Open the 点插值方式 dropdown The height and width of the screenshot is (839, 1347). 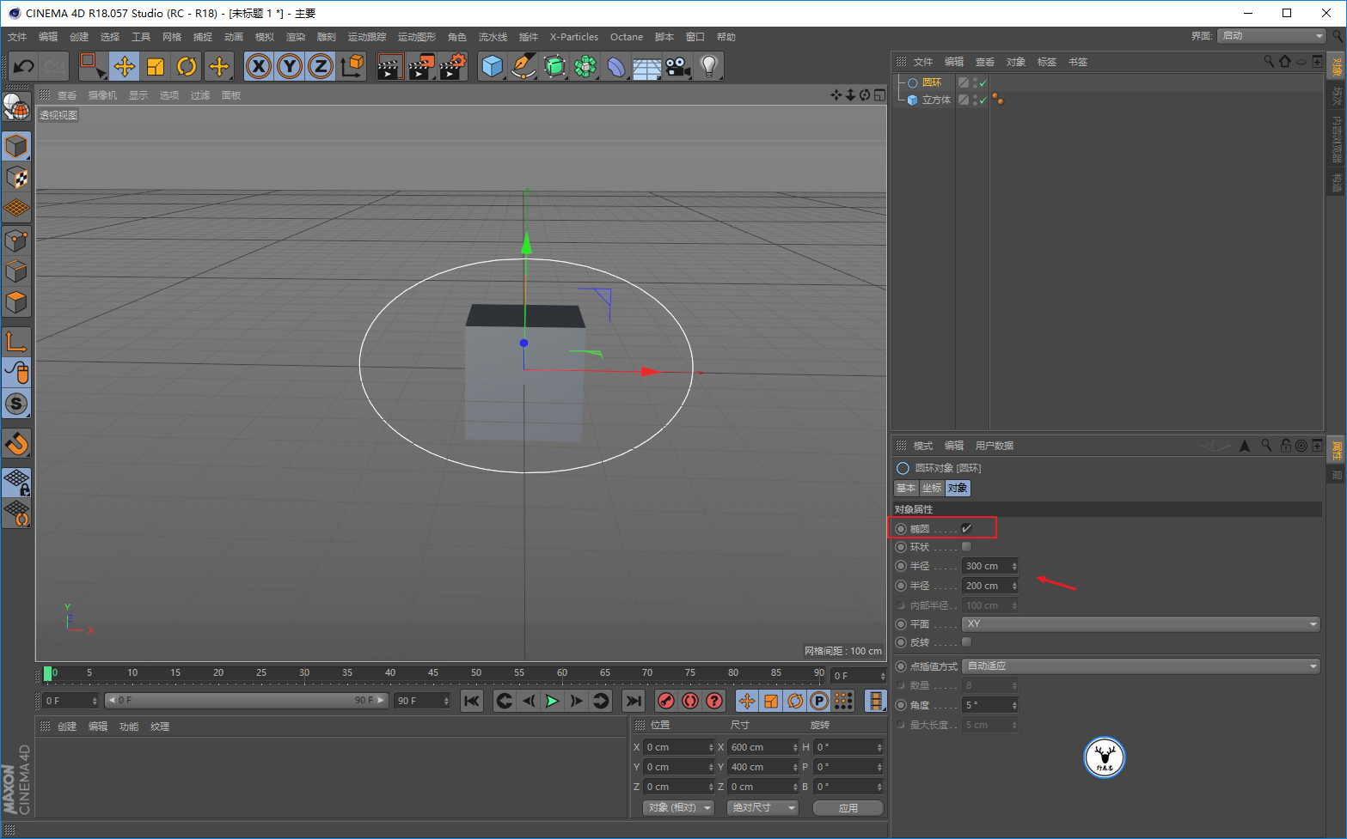1142,666
